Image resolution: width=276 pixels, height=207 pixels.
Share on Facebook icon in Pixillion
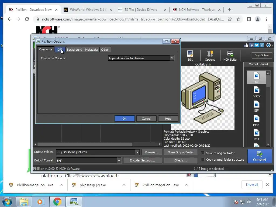[251, 45]
